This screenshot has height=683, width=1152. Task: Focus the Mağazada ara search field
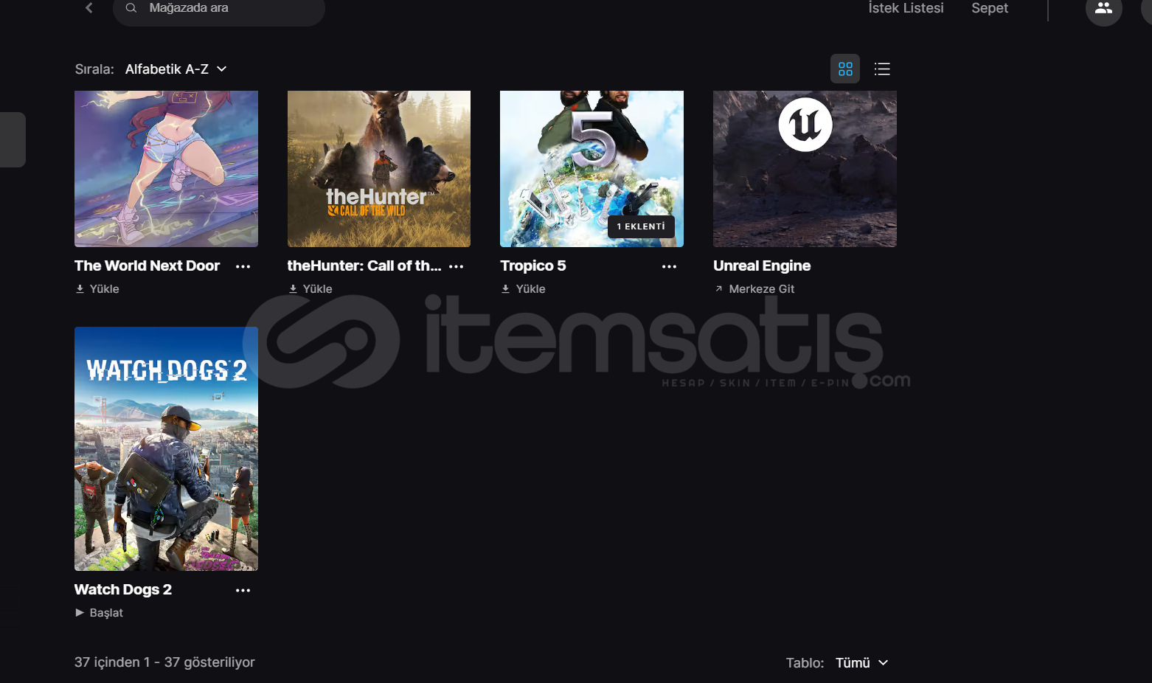point(219,8)
